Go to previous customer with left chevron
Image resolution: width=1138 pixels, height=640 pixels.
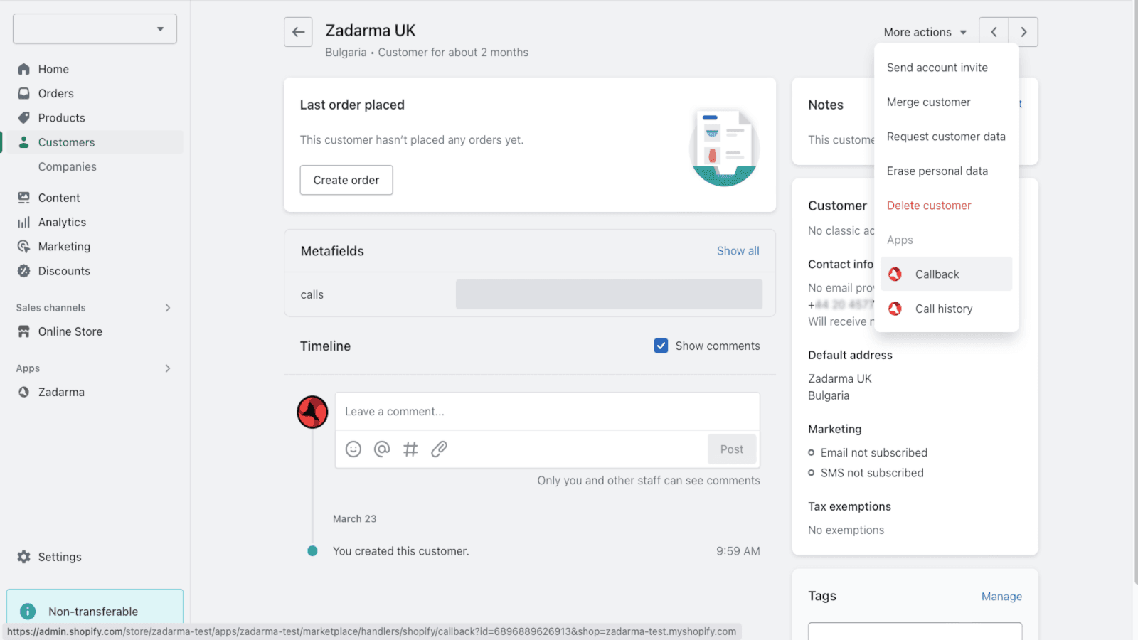[x=994, y=32]
